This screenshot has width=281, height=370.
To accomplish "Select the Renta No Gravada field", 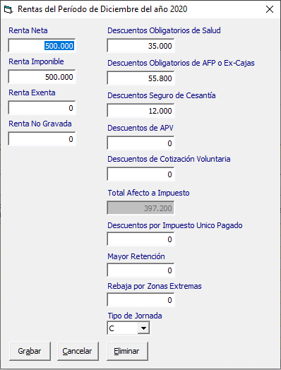I will 42,139.
